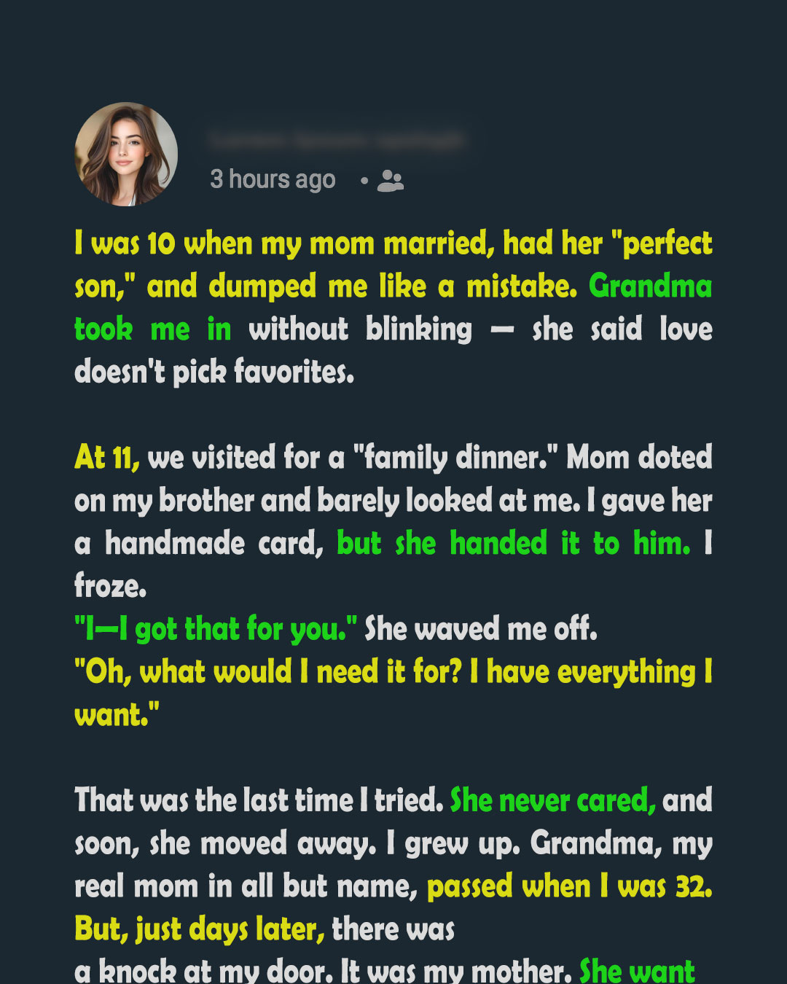Click the yellow 'passed when I was 32.' text
This screenshot has height=984, width=787.
(x=570, y=886)
